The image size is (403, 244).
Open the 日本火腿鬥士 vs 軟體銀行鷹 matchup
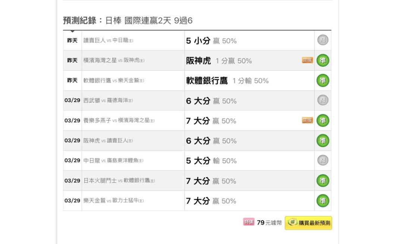[119, 181]
